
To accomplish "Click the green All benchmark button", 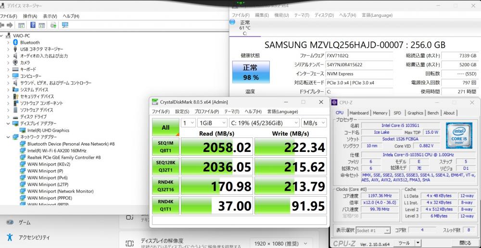I will [165, 127].
